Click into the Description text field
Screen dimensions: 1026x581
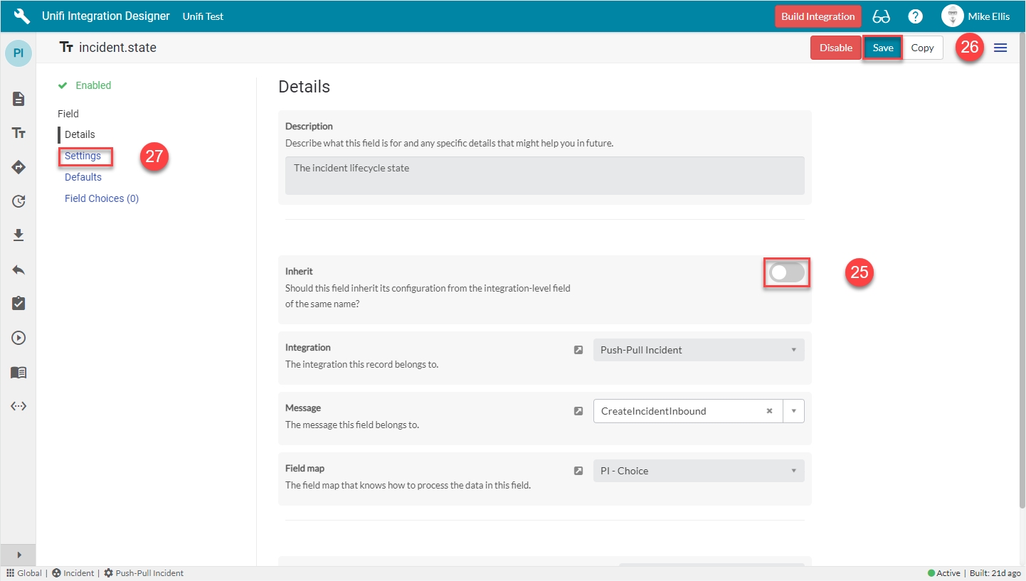[x=544, y=176]
